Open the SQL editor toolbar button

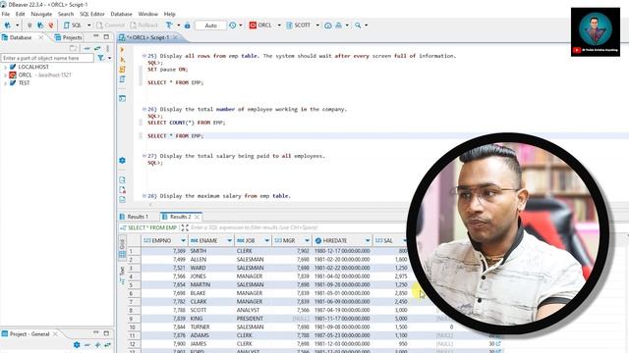[x=72, y=25]
